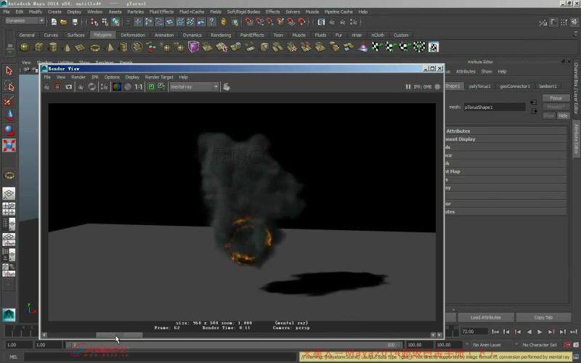The height and width of the screenshot is (363, 581).
Task: Click the snapshot camera icon in Render View
Action: coord(69,86)
